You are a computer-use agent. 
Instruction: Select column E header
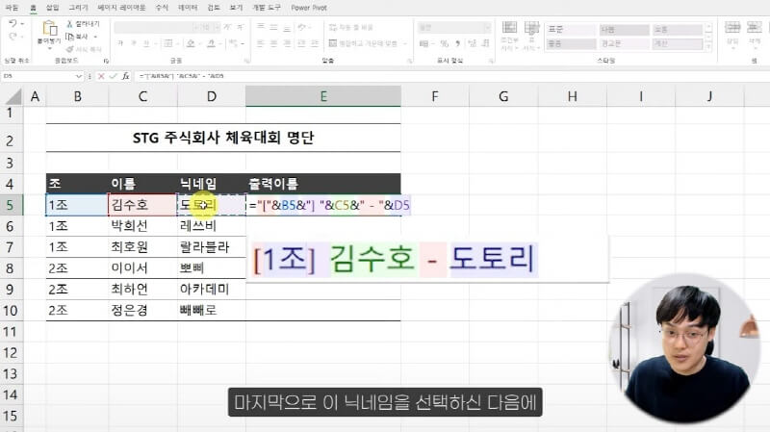(x=323, y=96)
